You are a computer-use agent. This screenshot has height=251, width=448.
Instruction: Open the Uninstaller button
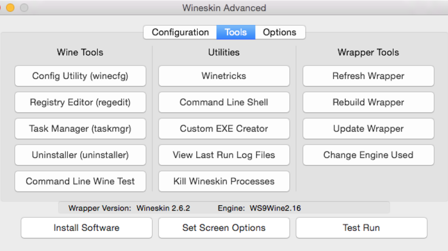(80, 155)
